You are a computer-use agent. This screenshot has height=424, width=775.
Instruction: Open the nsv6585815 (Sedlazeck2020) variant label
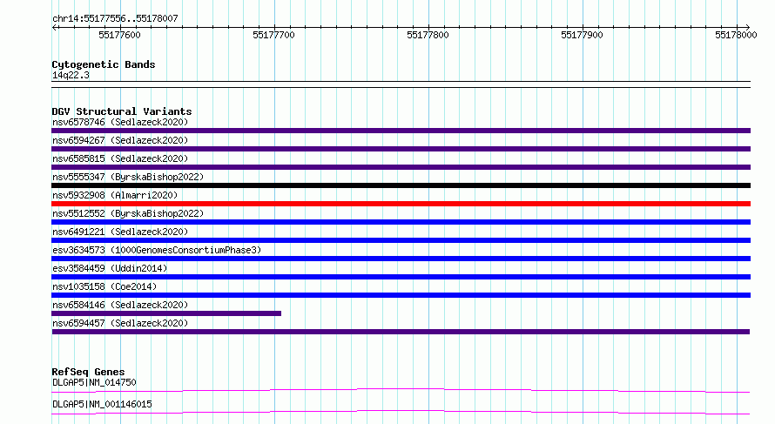(x=120, y=158)
